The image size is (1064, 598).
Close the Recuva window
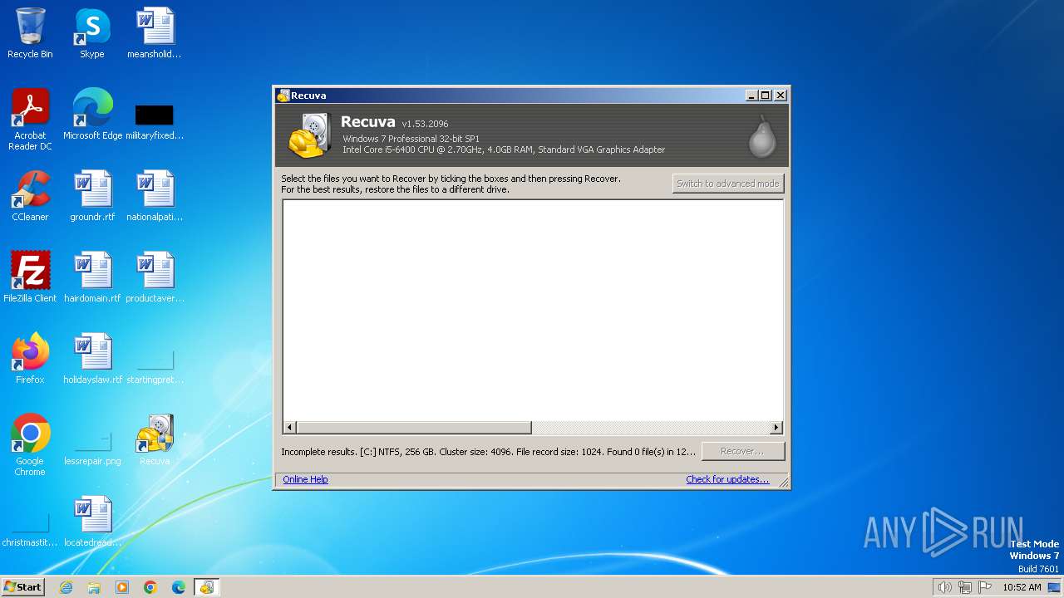pyautogui.click(x=781, y=96)
